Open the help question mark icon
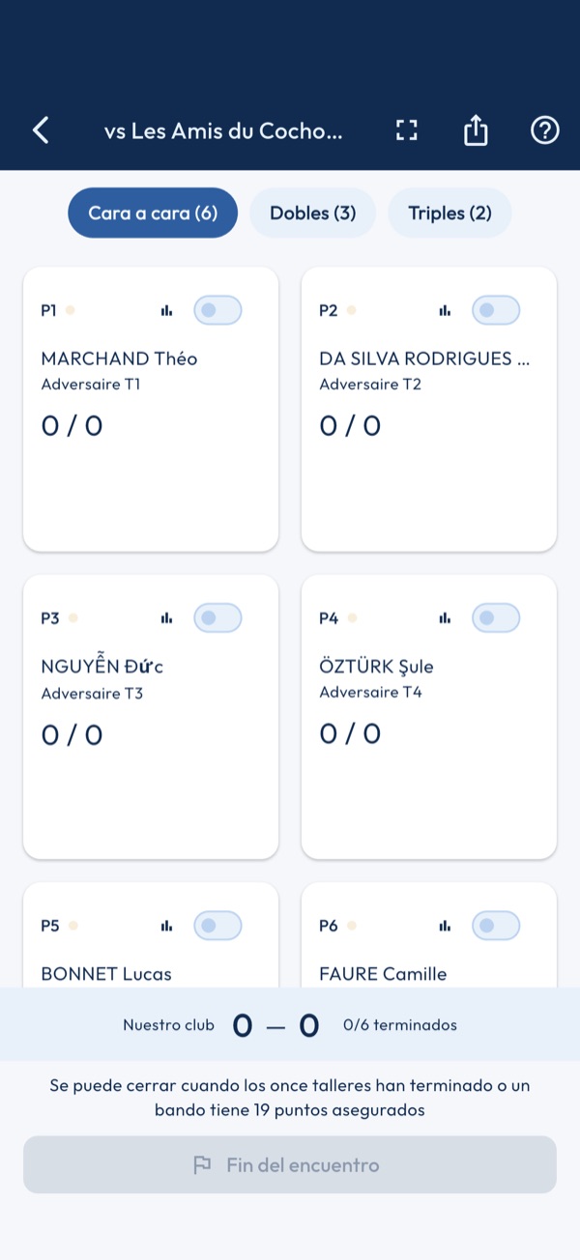 [545, 129]
